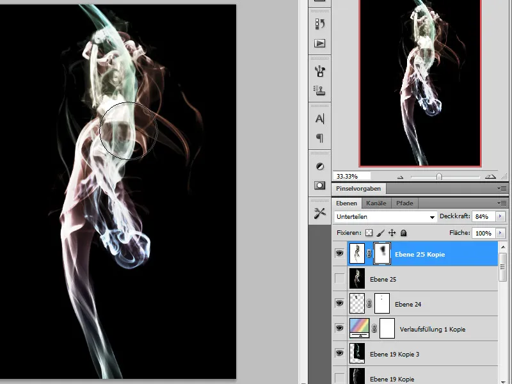Click the Ebene 25 Kopie mask thumbnail
The image size is (512, 384).
tap(382, 253)
